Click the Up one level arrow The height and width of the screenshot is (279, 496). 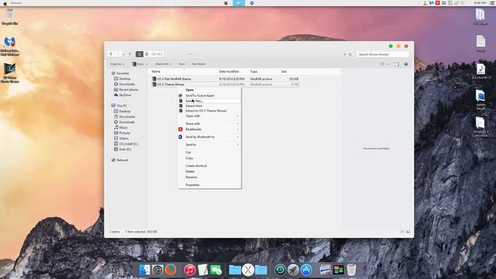click(129, 54)
